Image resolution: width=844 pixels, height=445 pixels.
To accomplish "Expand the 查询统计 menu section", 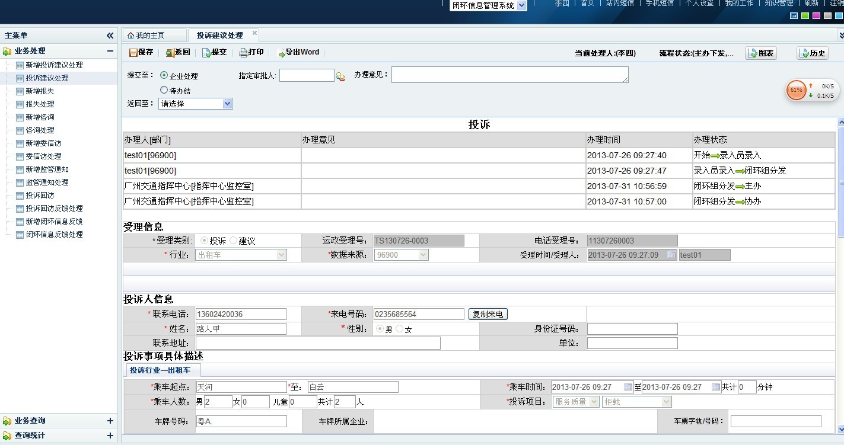I will pos(110,436).
